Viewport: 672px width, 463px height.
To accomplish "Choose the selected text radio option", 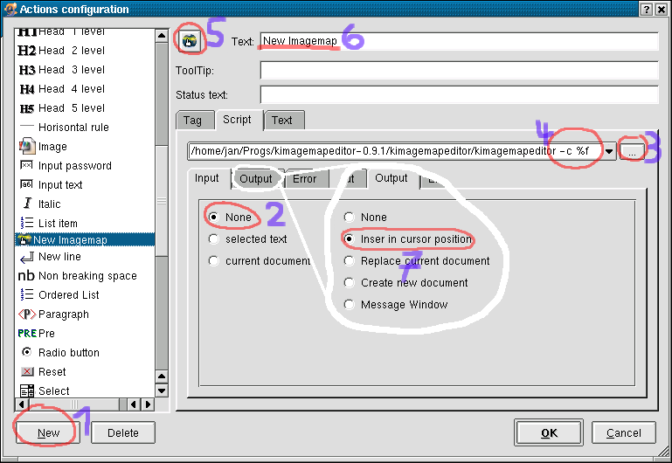I will 213,238.
